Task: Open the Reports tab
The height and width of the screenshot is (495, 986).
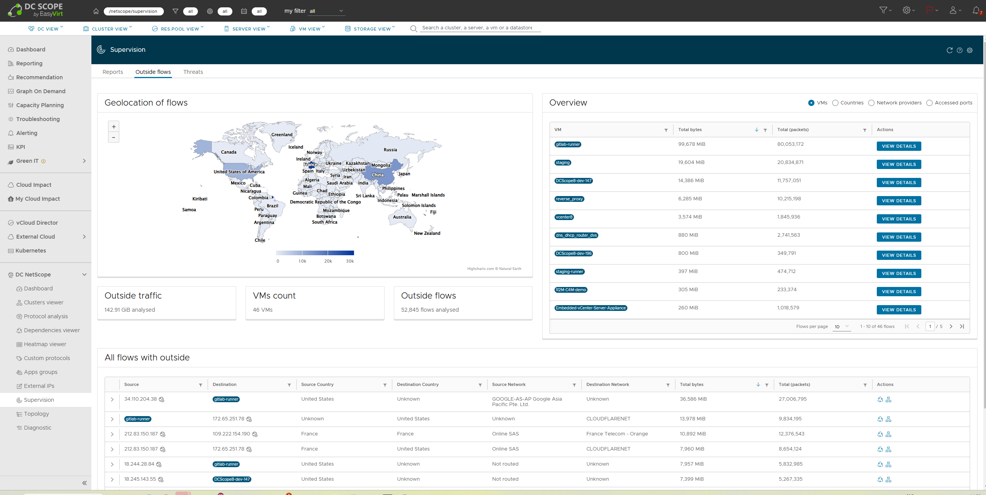Action: coord(113,72)
